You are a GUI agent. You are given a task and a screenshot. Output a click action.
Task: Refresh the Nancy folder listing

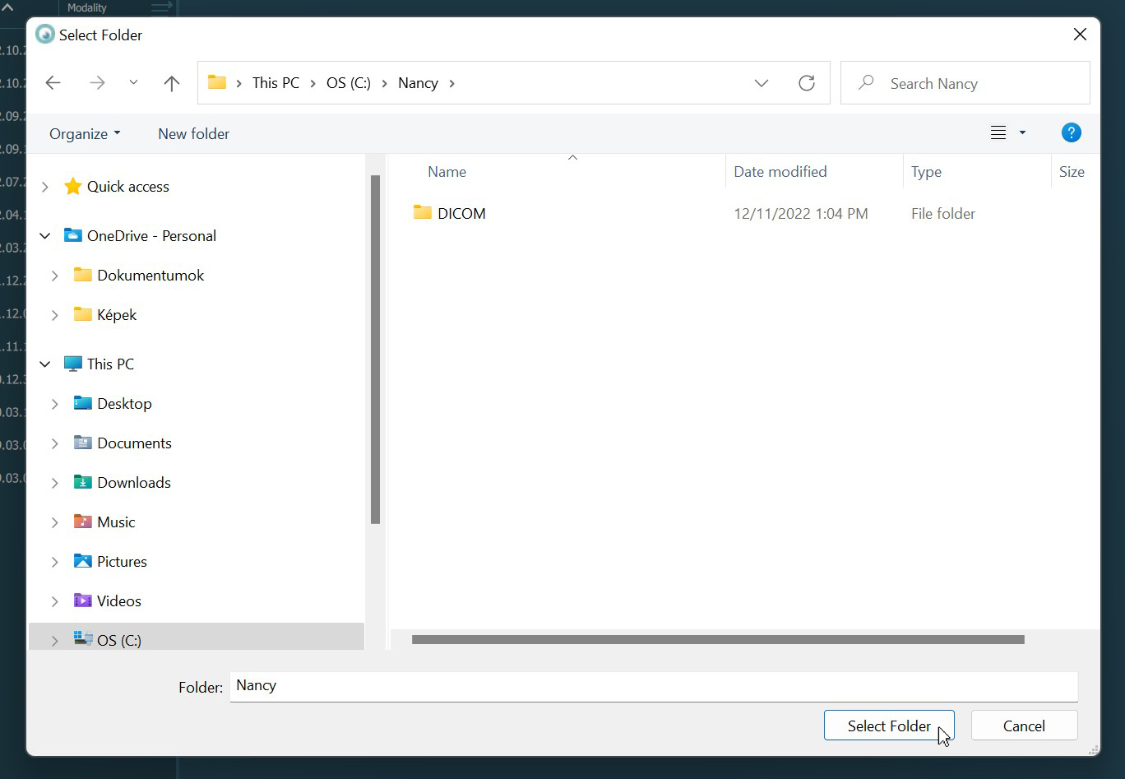[807, 83]
